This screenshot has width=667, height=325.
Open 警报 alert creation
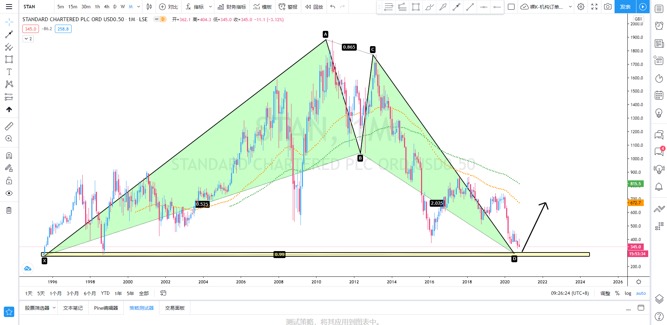click(x=288, y=7)
